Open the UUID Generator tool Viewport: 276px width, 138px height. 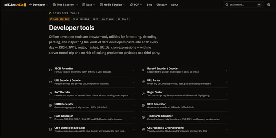click(92, 106)
